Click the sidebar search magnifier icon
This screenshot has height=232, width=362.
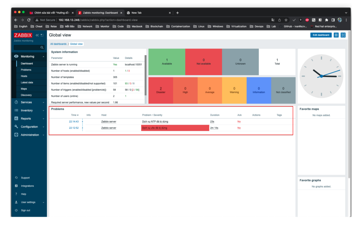click(42, 47)
